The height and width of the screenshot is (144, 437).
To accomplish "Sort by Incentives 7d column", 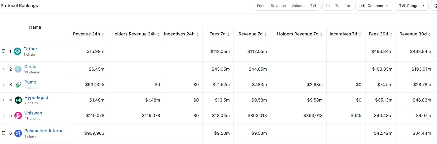I will pyautogui.click(x=345, y=34).
